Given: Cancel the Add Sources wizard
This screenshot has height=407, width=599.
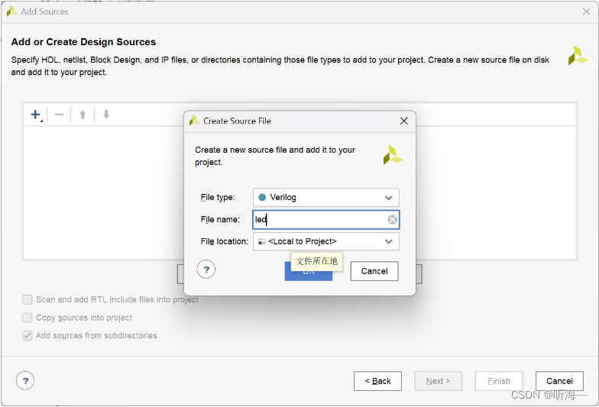Looking at the screenshot, I should coord(559,381).
